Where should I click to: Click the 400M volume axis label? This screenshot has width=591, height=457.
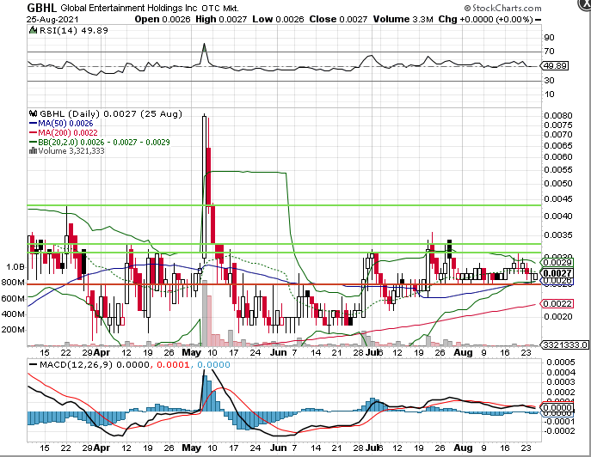coord(13,314)
